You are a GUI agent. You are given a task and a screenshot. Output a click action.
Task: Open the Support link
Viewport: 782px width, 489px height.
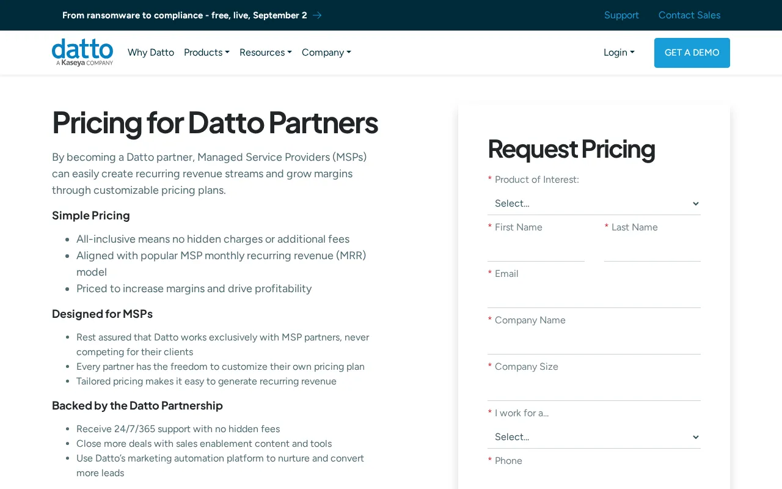point(621,15)
